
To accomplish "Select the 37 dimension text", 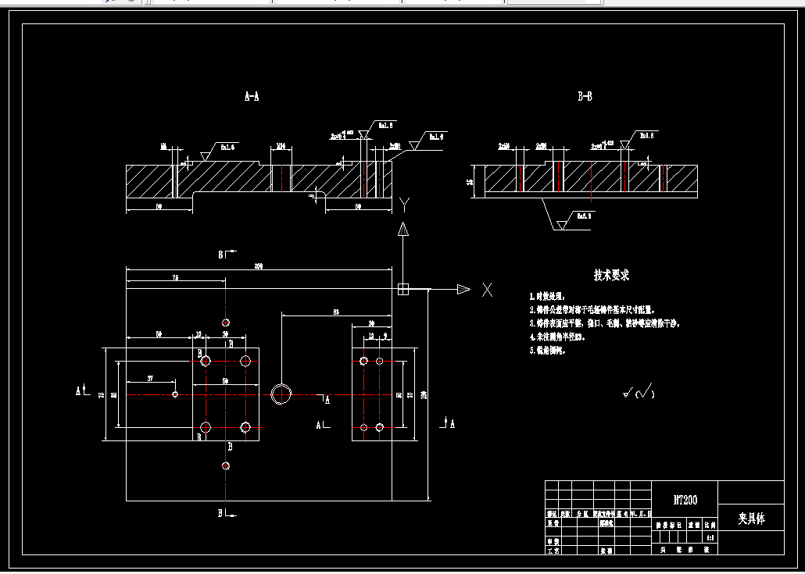I will click(150, 379).
